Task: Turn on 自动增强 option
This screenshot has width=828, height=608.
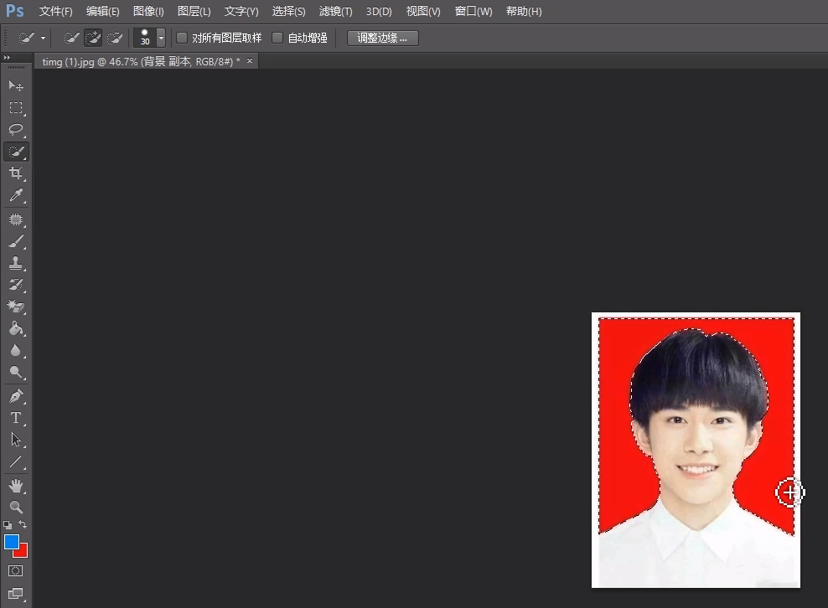Action: point(277,38)
